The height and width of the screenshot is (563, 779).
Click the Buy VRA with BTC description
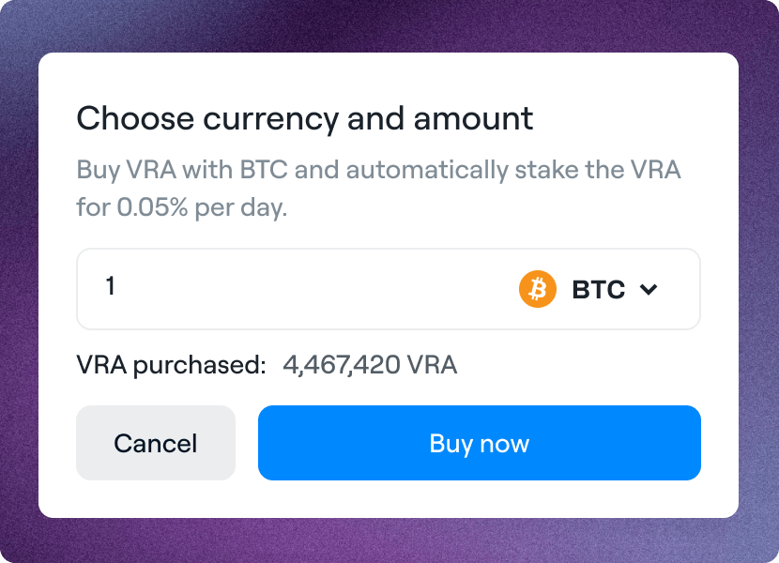tap(378, 170)
